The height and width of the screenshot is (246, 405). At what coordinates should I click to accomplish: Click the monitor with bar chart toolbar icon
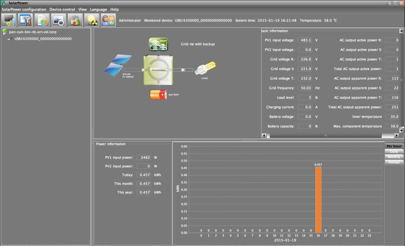click(x=9, y=20)
